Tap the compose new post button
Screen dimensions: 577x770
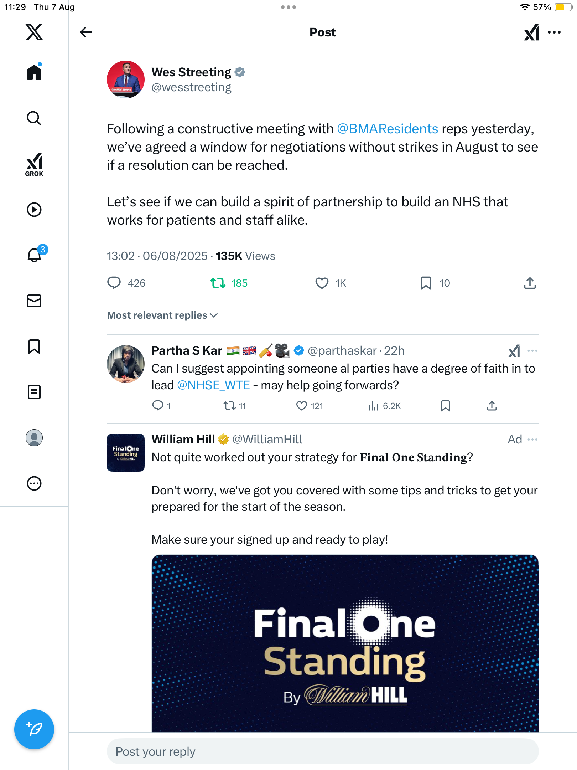(x=34, y=729)
